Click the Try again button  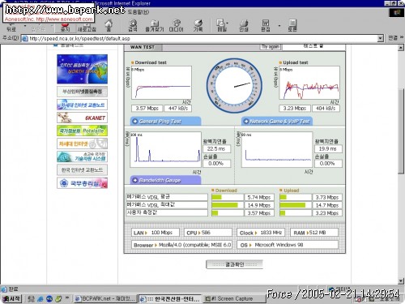click(271, 47)
